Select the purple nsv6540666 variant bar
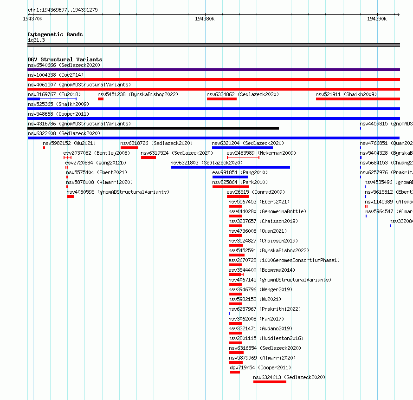The width and height of the screenshot is (413, 400). coord(213,70)
